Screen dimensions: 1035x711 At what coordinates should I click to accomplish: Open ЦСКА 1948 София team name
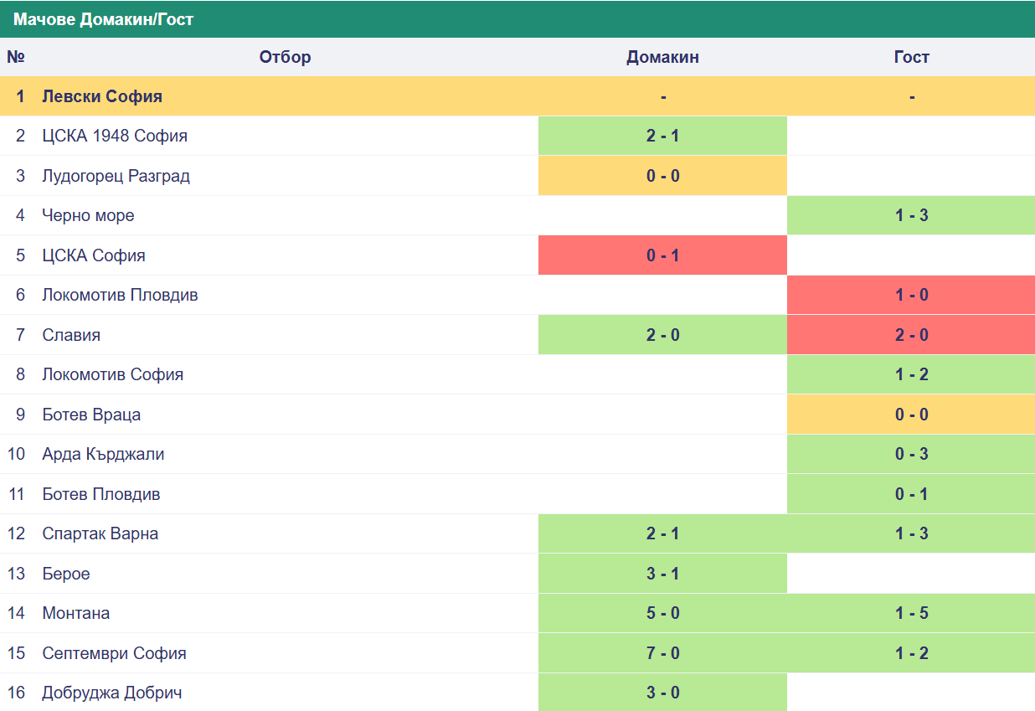[115, 136]
